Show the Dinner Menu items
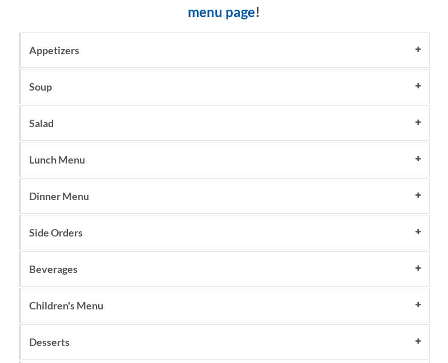The height and width of the screenshot is (363, 448). pyautogui.click(x=59, y=196)
